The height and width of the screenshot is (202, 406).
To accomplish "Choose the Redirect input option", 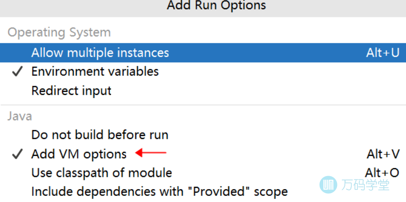I will pos(72,91).
